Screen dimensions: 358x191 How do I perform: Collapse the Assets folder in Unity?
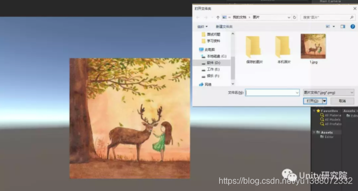[x=314, y=132]
